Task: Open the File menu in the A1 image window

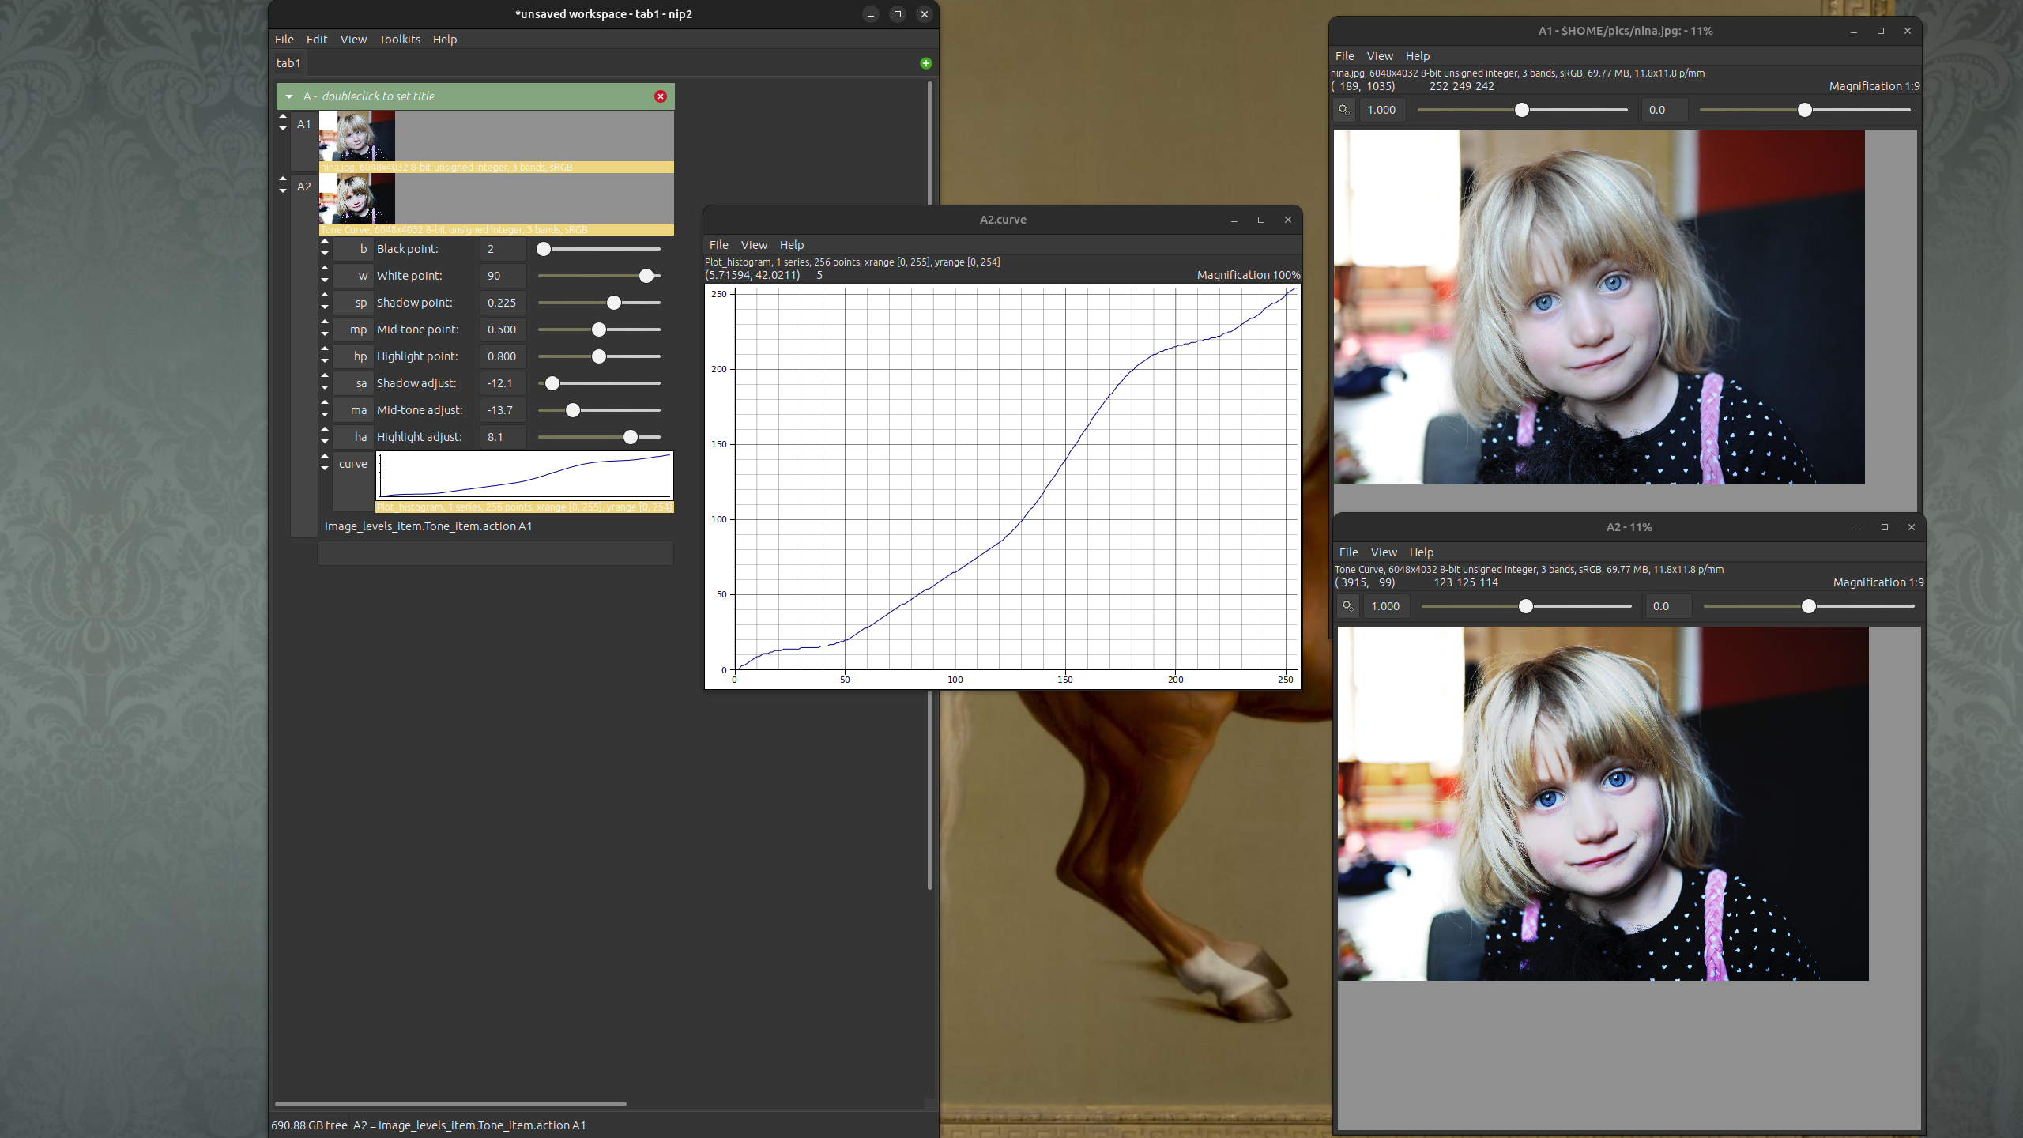Action: [x=1345, y=55]
